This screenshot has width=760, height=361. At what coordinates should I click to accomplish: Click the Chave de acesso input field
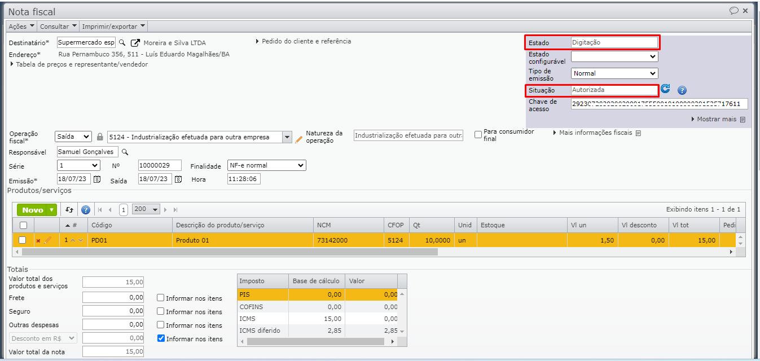pos(658,104)
